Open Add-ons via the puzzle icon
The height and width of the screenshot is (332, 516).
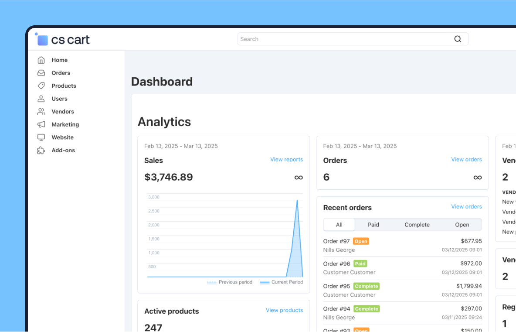tap(41, 150)
